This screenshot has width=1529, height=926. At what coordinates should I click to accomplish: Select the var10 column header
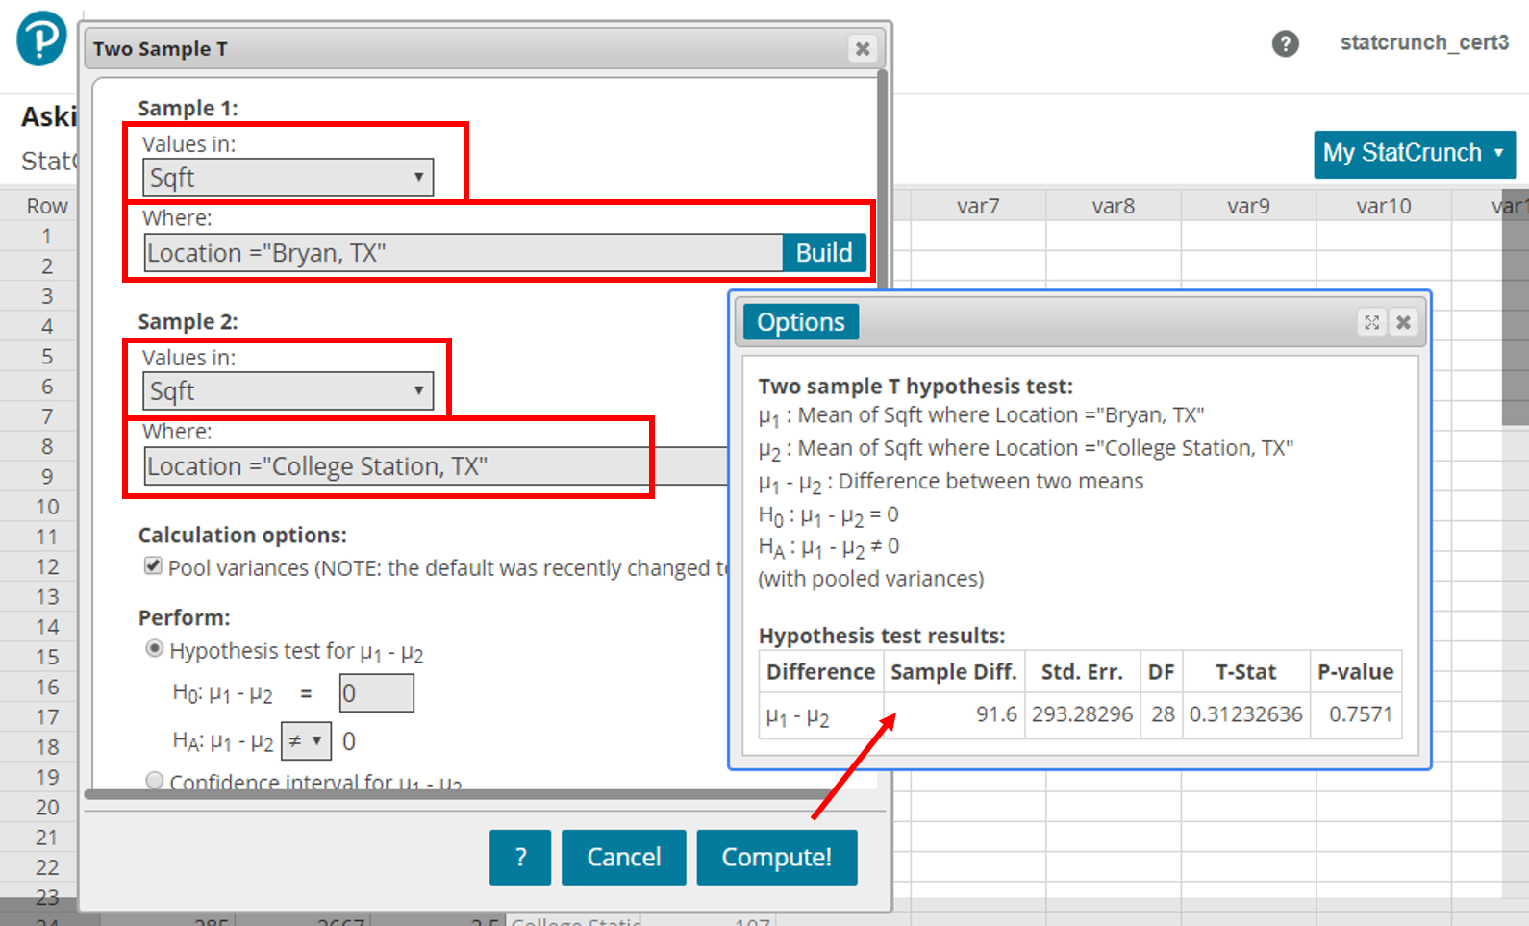tap(1384, 206)
